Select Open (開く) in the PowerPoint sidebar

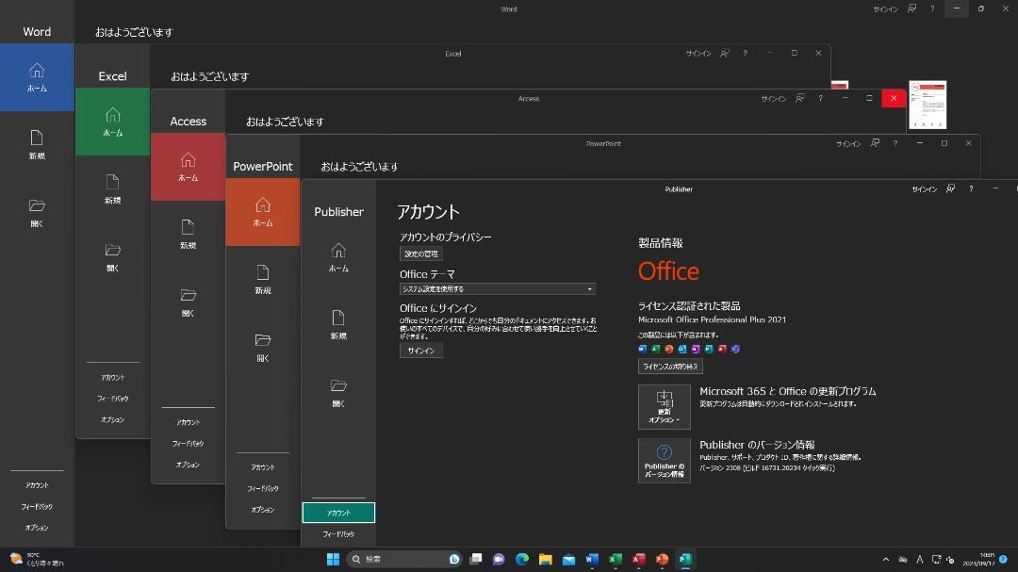[x=263, y=348]
